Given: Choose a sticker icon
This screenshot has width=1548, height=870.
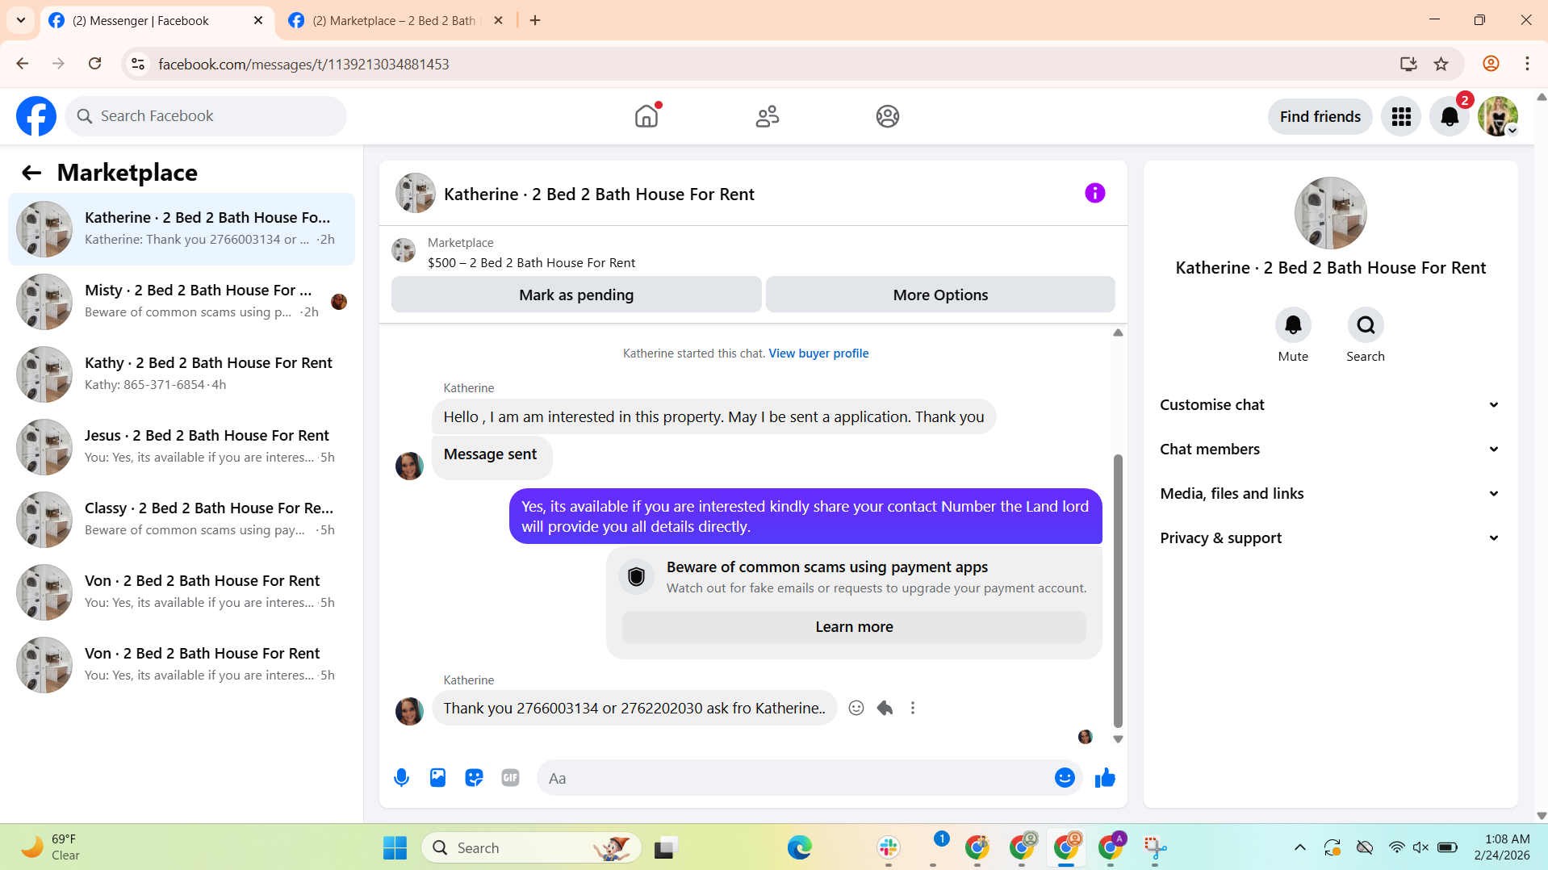Looking at the screenshot, I should (x=474, y=778).
